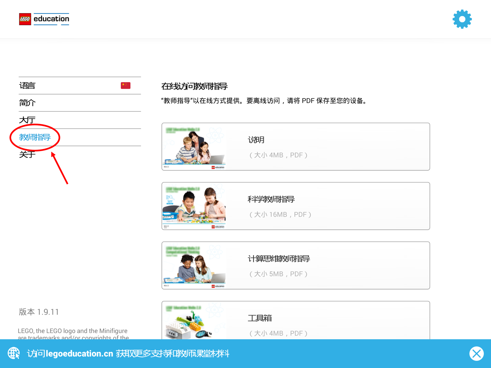Viewport: 491px width, 368px height.
Task: Click the 计算思维教师指导 cover thumbnail
Action: pos(194,266)
